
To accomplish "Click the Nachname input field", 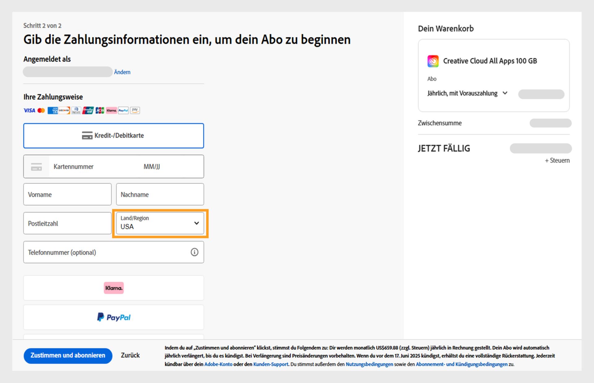I will click(x=160, y=194).
